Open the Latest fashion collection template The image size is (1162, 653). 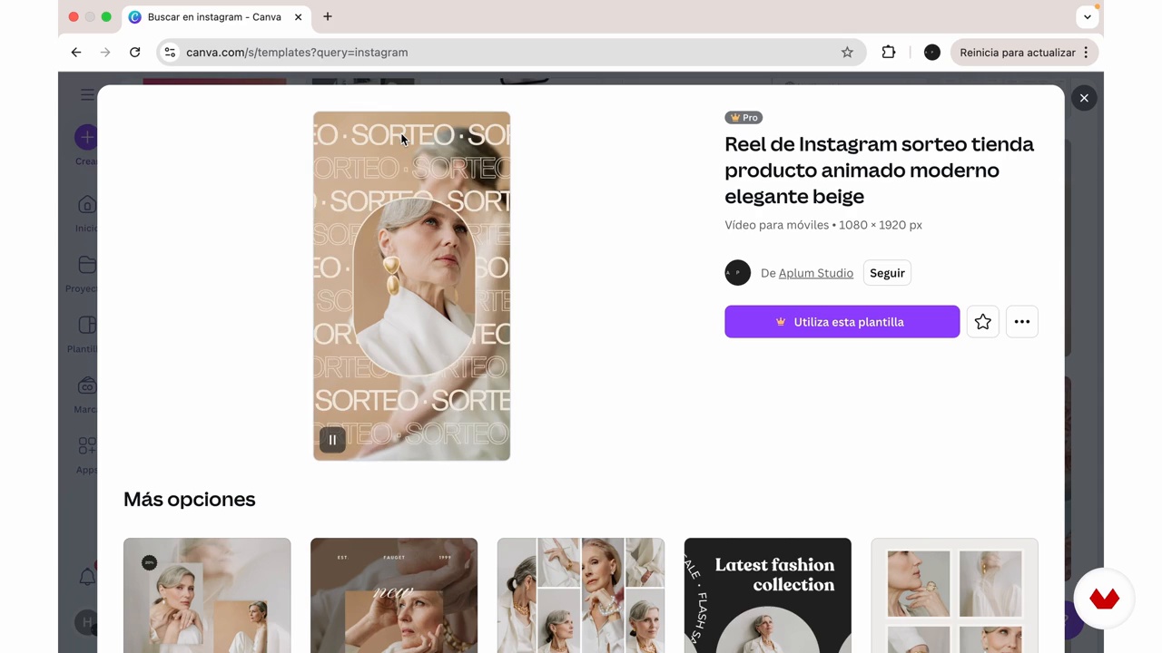pyautogui.click(x=768, y=595)
